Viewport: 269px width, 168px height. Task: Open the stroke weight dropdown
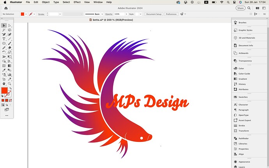pyautogui.click(x=60, y=14)
